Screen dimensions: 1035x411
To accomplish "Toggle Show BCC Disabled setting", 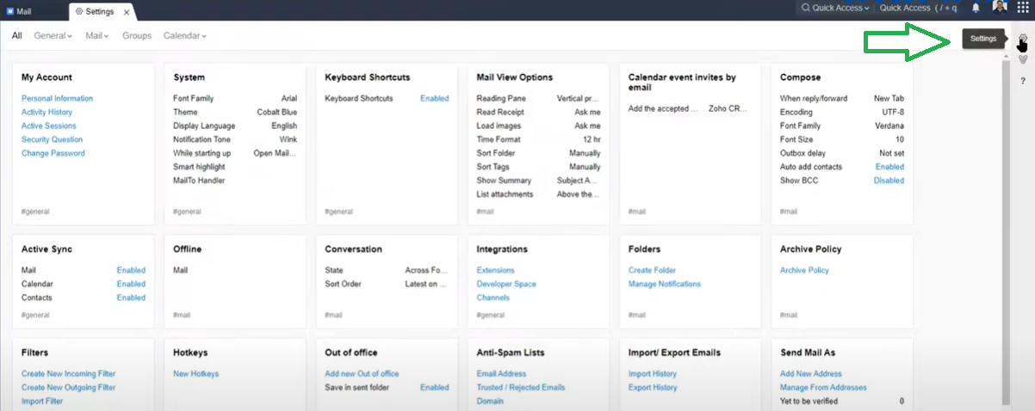I will click(x=889, y=181).
